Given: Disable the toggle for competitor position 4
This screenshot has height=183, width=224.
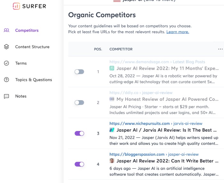Looking at the screenshot, I should coord(79,164).
